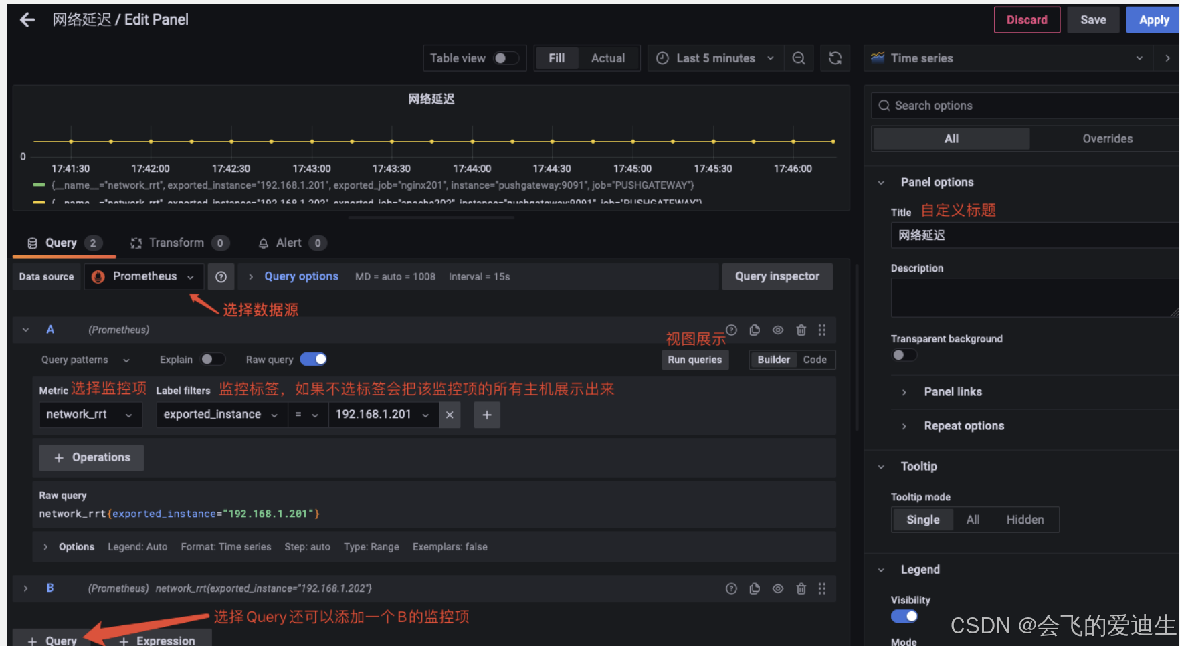Collapse the panel options sidebar arrow

coord(1167,58)
